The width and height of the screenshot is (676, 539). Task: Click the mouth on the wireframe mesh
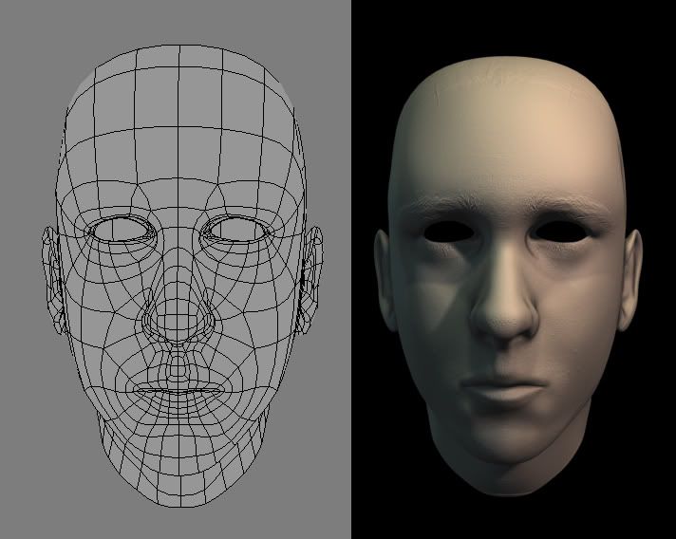pos(178,390)
